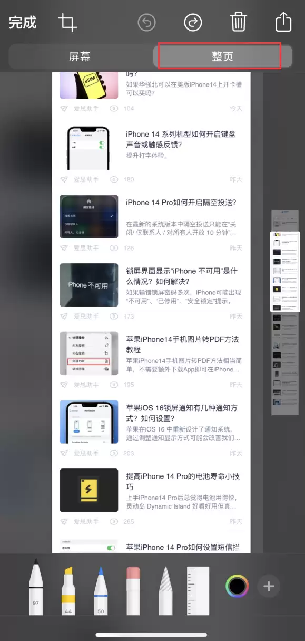Delete the screenshot with trash icon

238,22
